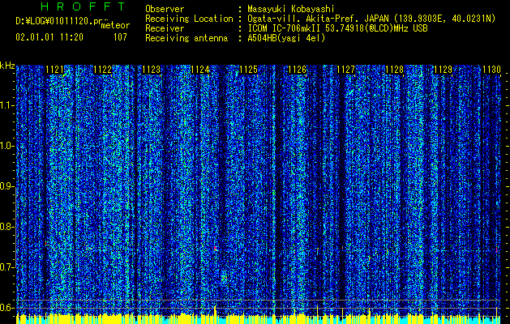Click the date stamp 02.01.01 11:20
This screenshot has width=510, height=324.
coord(49,37)
